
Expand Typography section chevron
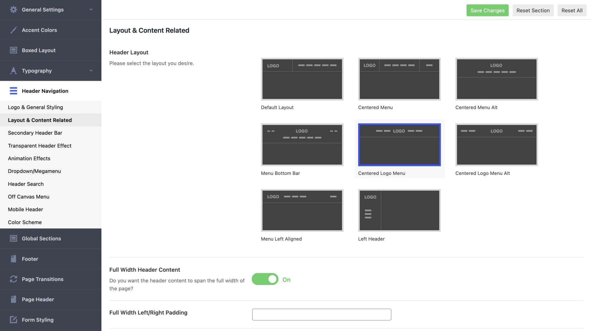point(91,71)
